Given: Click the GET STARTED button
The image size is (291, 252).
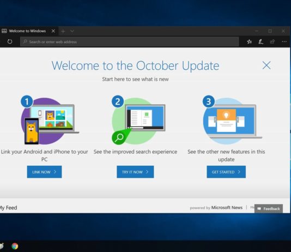Looking at the screenshot, I should (x=226, y=172).
